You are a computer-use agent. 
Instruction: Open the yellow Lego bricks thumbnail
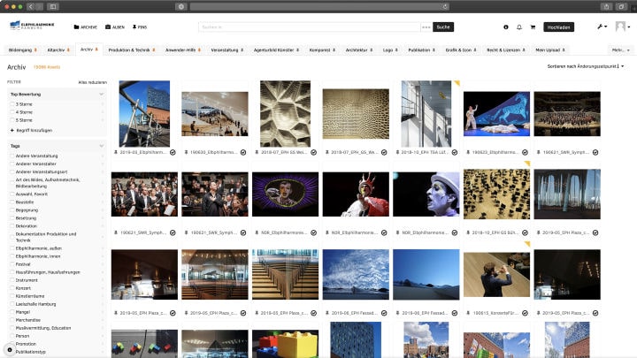tap(285, 344)
